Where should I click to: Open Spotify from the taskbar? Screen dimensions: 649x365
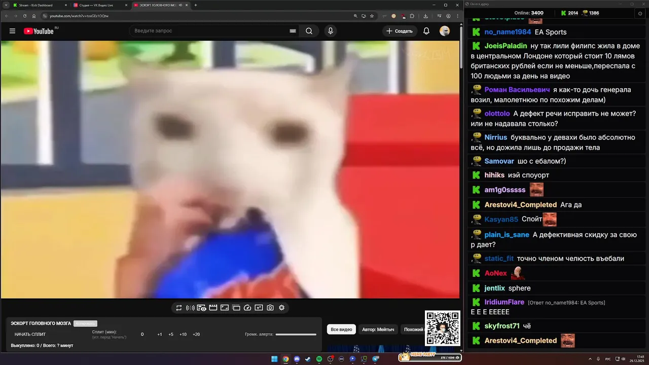point(319,359)
